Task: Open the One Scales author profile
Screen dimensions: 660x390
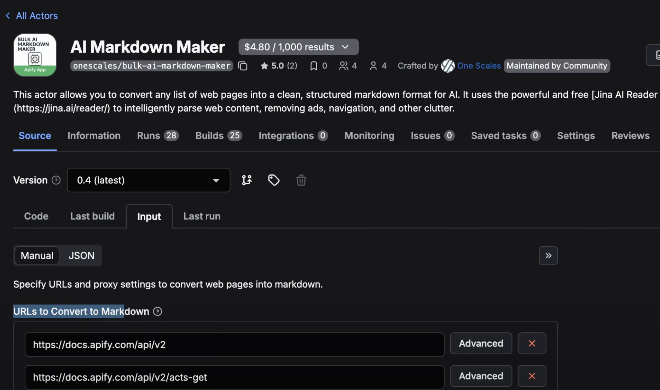Action: (479, 66)
